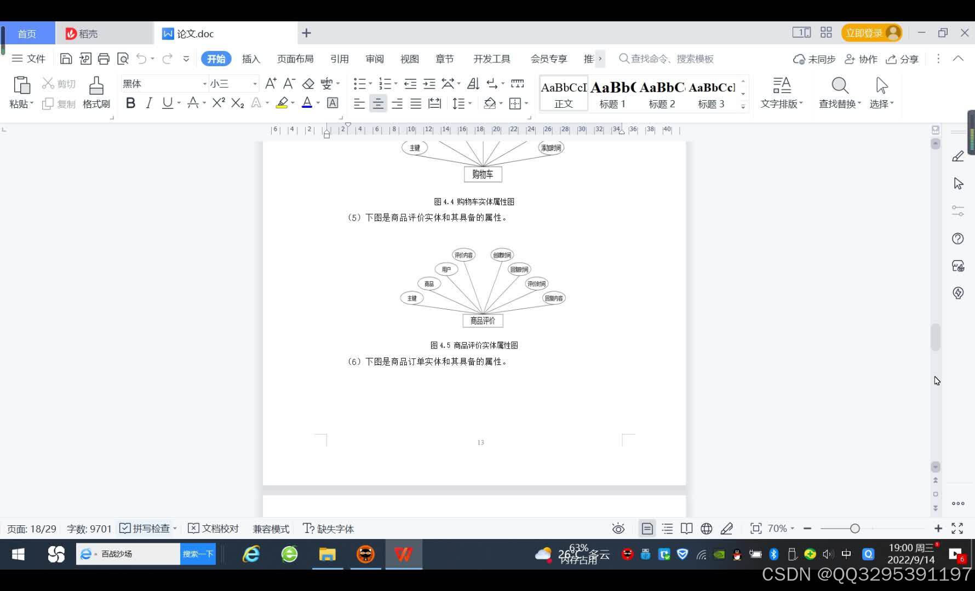
Task: Toggle spell check (拼写检查) in status bar
Action: pos(145,529)
